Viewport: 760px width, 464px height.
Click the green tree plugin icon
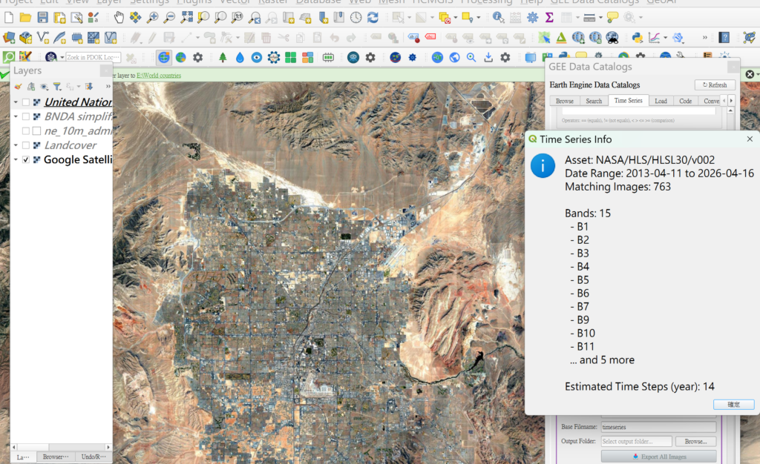click(x=223, y=57)
